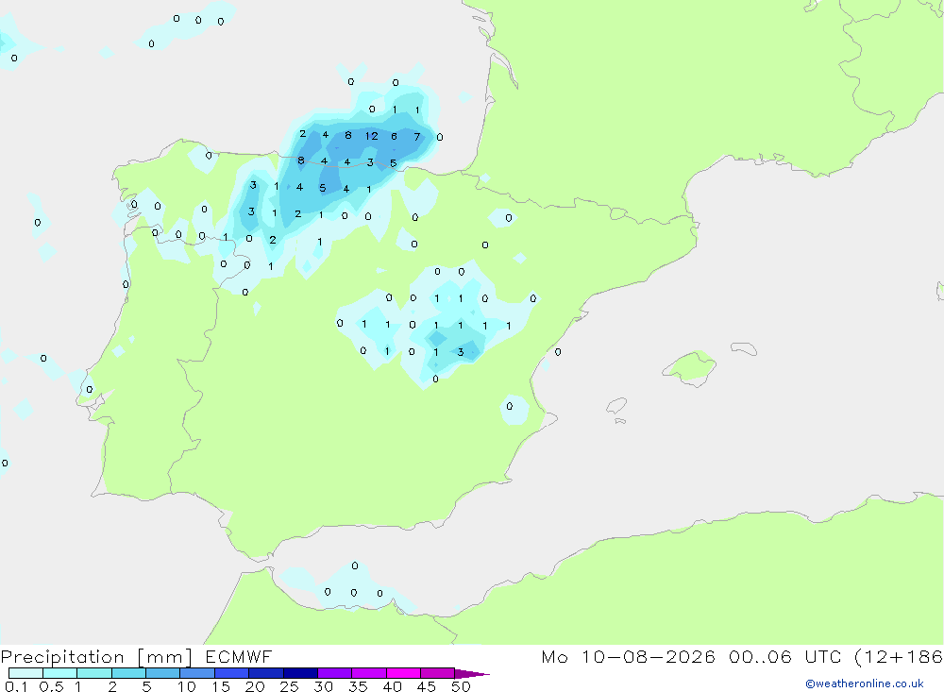The width and height of the screenshot is (944, 692).
Task: Click the '(12+186' forecast offset text
Action: [x=899, y=657]
